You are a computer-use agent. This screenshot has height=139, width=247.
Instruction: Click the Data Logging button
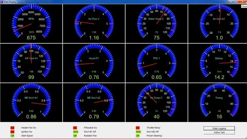pos(219,128)
